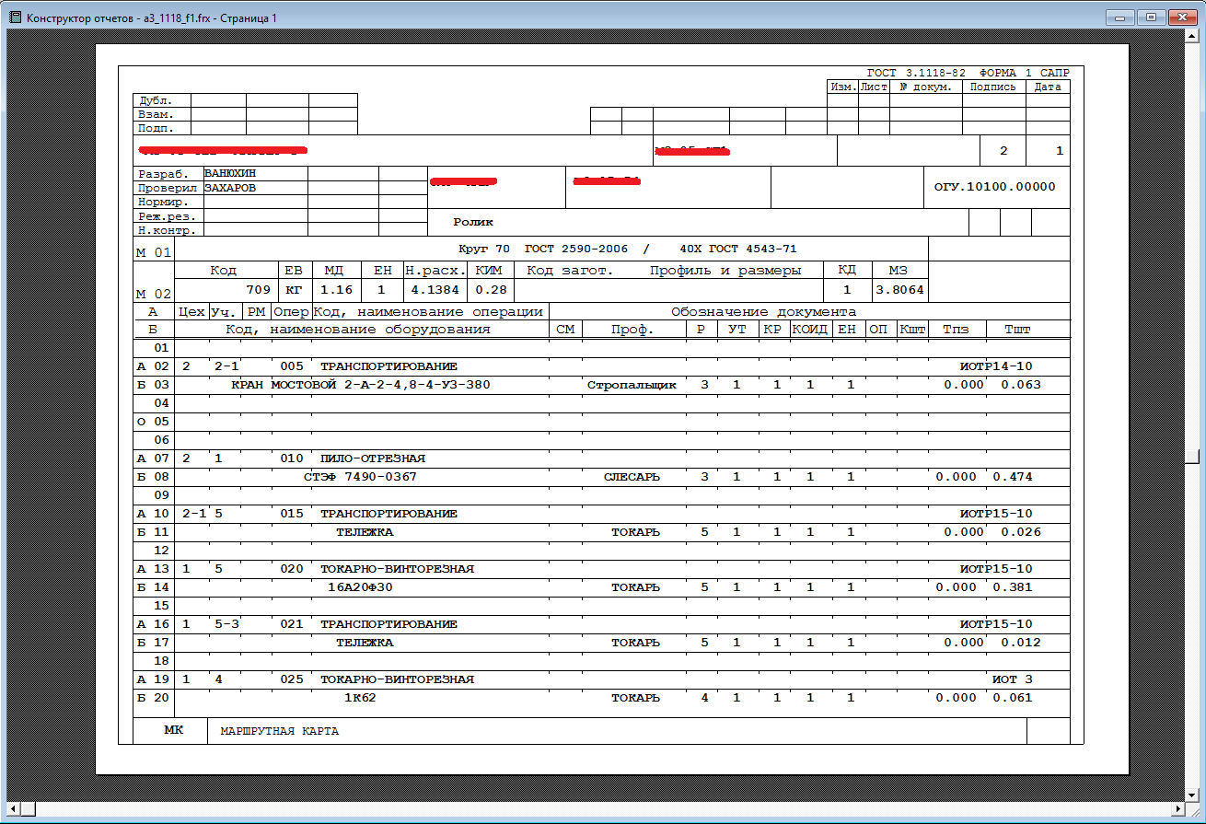Click document code ОГУ.10100.00000
The image size is (1206, 824).
(994, 187)
